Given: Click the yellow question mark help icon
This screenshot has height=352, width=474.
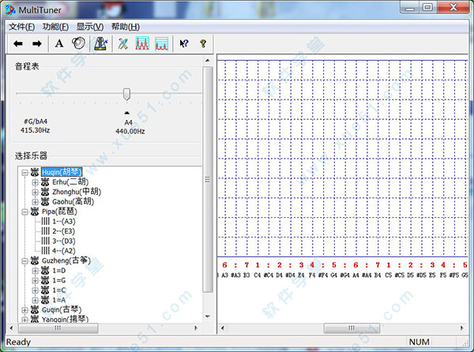Looking at the screenshot, I should 203,43.
